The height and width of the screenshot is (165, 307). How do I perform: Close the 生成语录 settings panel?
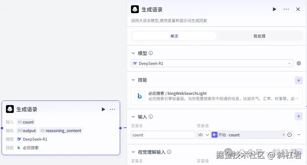tap(298, 9)
